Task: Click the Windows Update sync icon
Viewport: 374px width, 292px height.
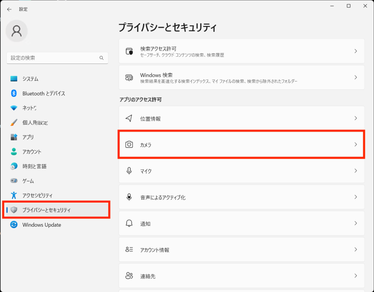Action: click(14, 225)
